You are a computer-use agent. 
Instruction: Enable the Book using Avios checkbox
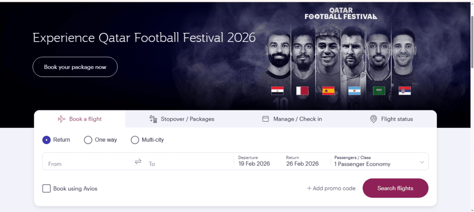pyautogui.click(x=46, y=188)
